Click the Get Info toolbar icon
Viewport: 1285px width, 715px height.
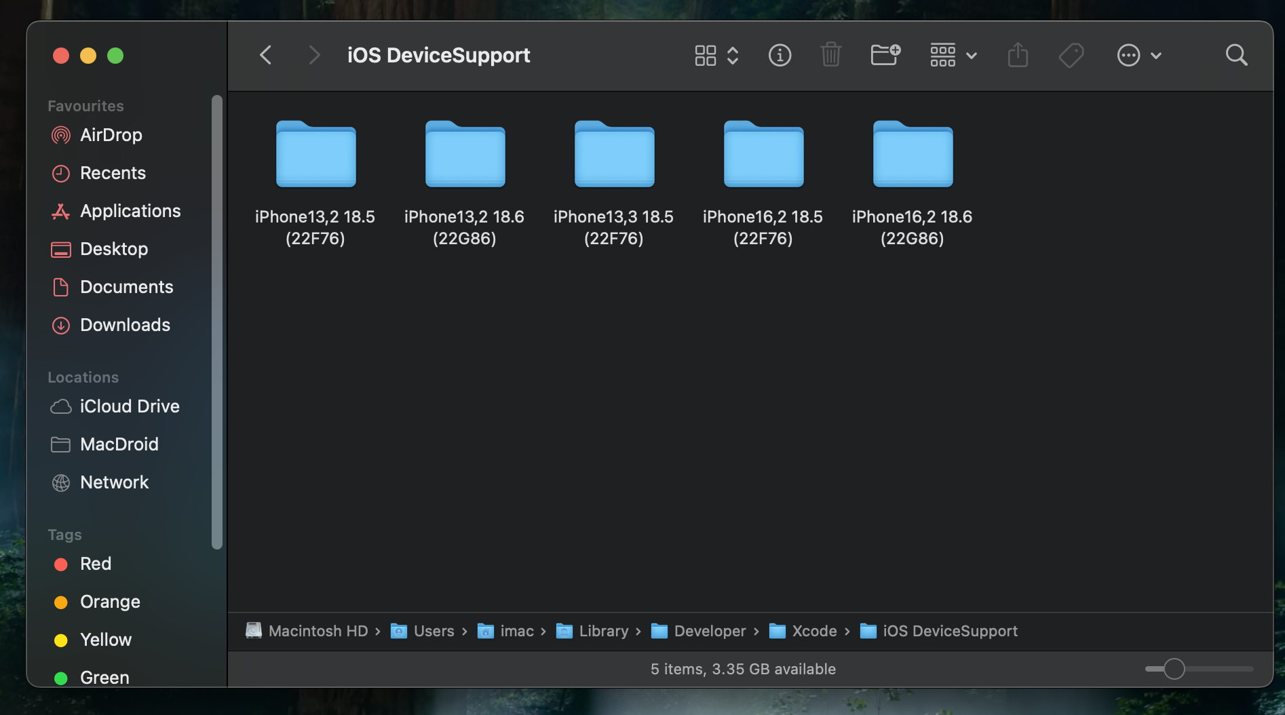(780, 55)
